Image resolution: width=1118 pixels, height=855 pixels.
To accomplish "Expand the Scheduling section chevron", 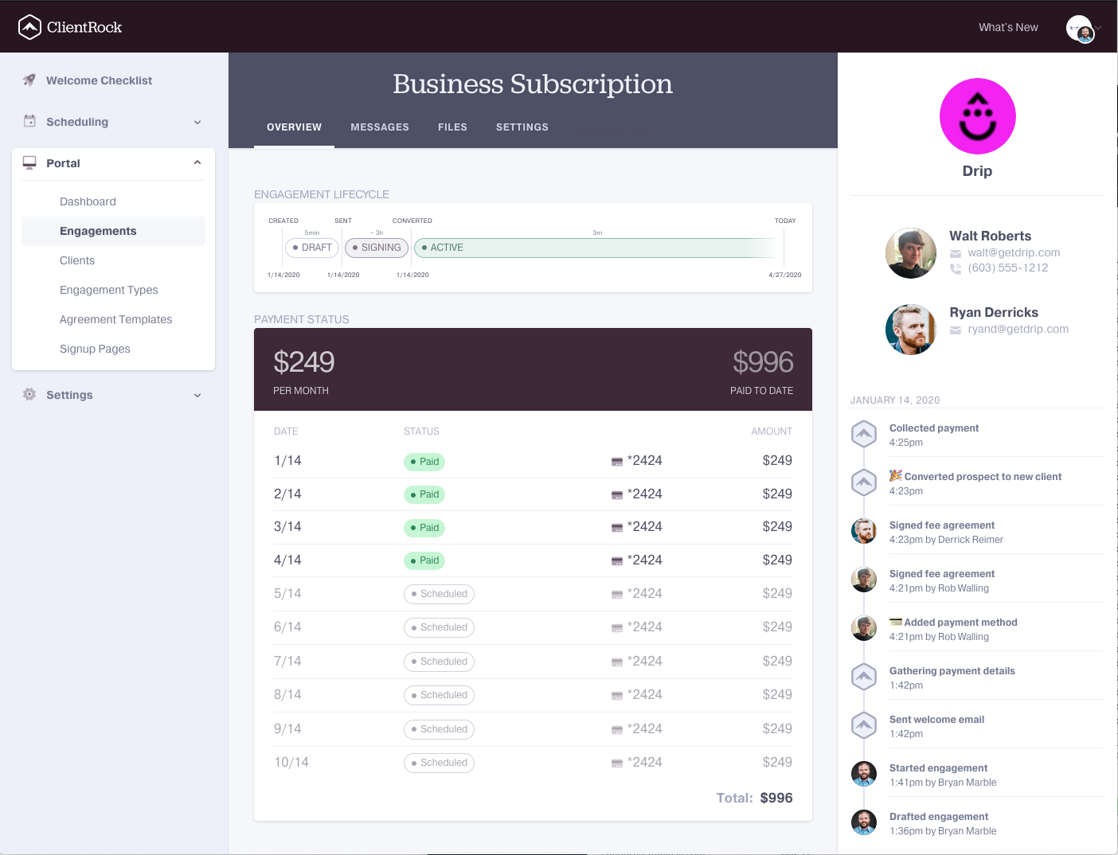I will tap(197, 123).
